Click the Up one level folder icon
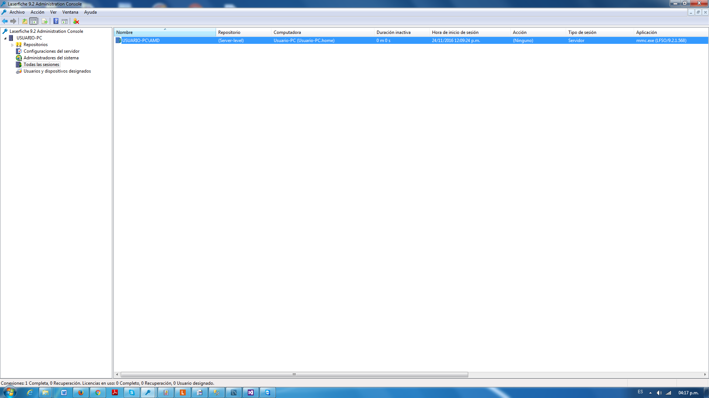This screenshot has width=709, height=398. click(x=25, y=21)
